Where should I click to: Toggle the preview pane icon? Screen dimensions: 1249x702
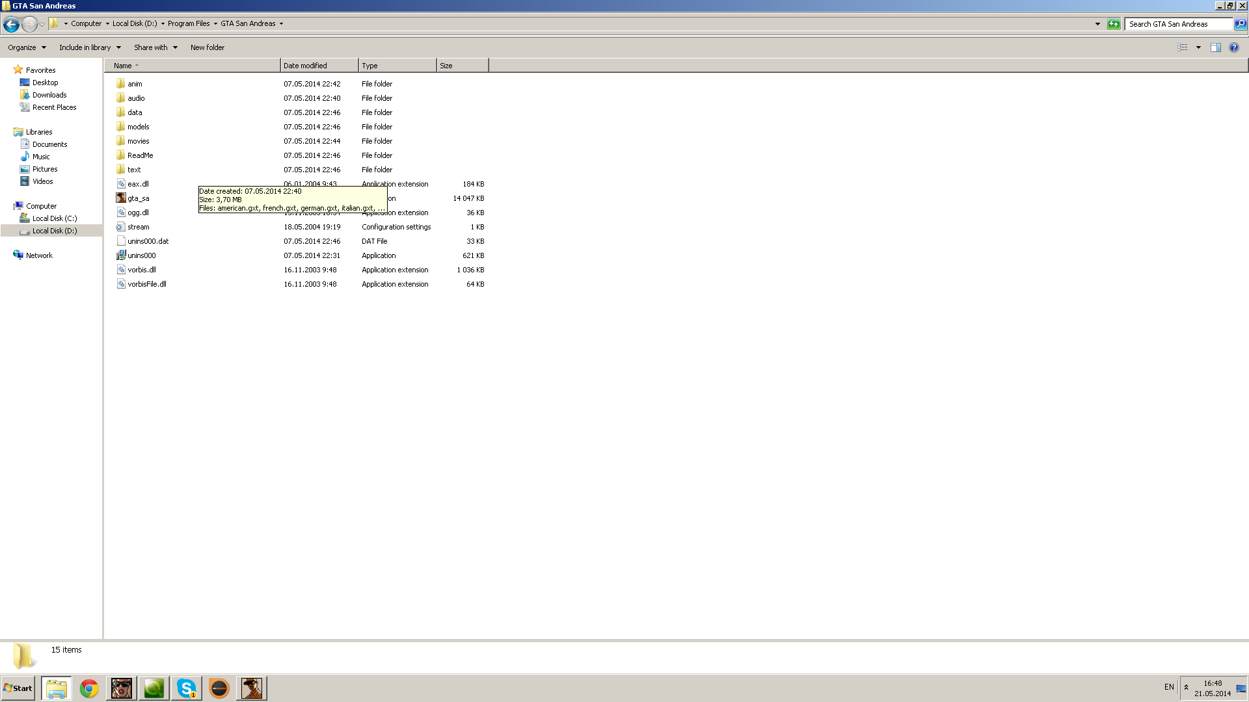pyautogui.click(x=1215, y=47)
